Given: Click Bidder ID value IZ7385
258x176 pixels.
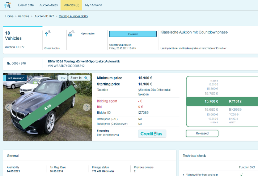Looking at the screenshot, I should pos(143,113).
